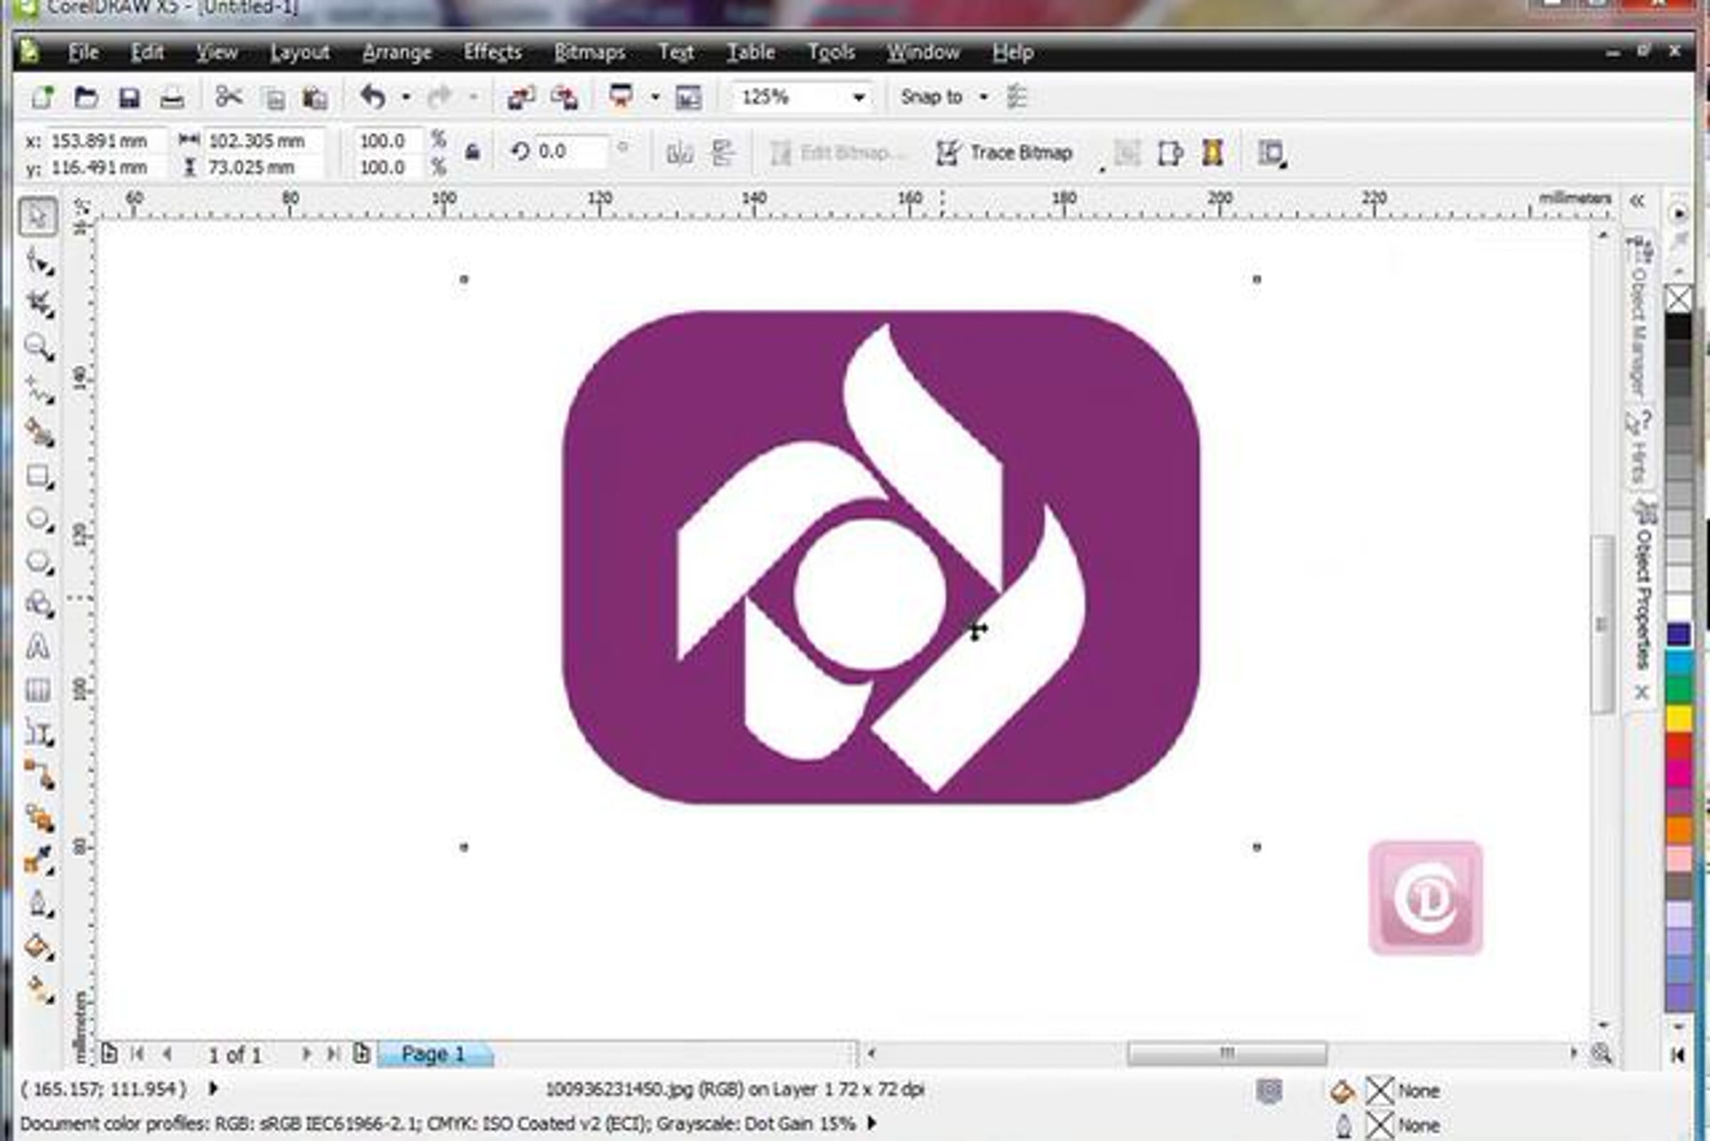Open the Snap to dropdown
Viewport: 1710px width, 1141px height.
(x=984, y=97)
